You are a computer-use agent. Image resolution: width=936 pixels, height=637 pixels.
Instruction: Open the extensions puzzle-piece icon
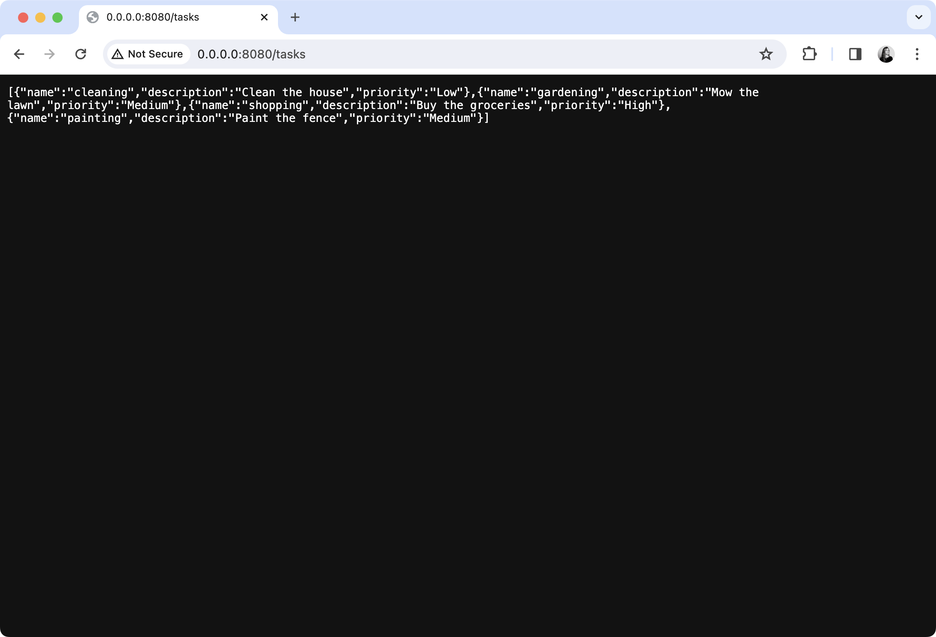(809, 54)
